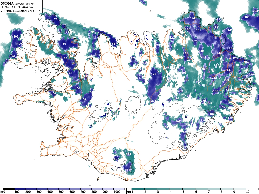Click the visibility value 484 on the map
The width and height of the screenshot is (259, 194).
[128, 154]
